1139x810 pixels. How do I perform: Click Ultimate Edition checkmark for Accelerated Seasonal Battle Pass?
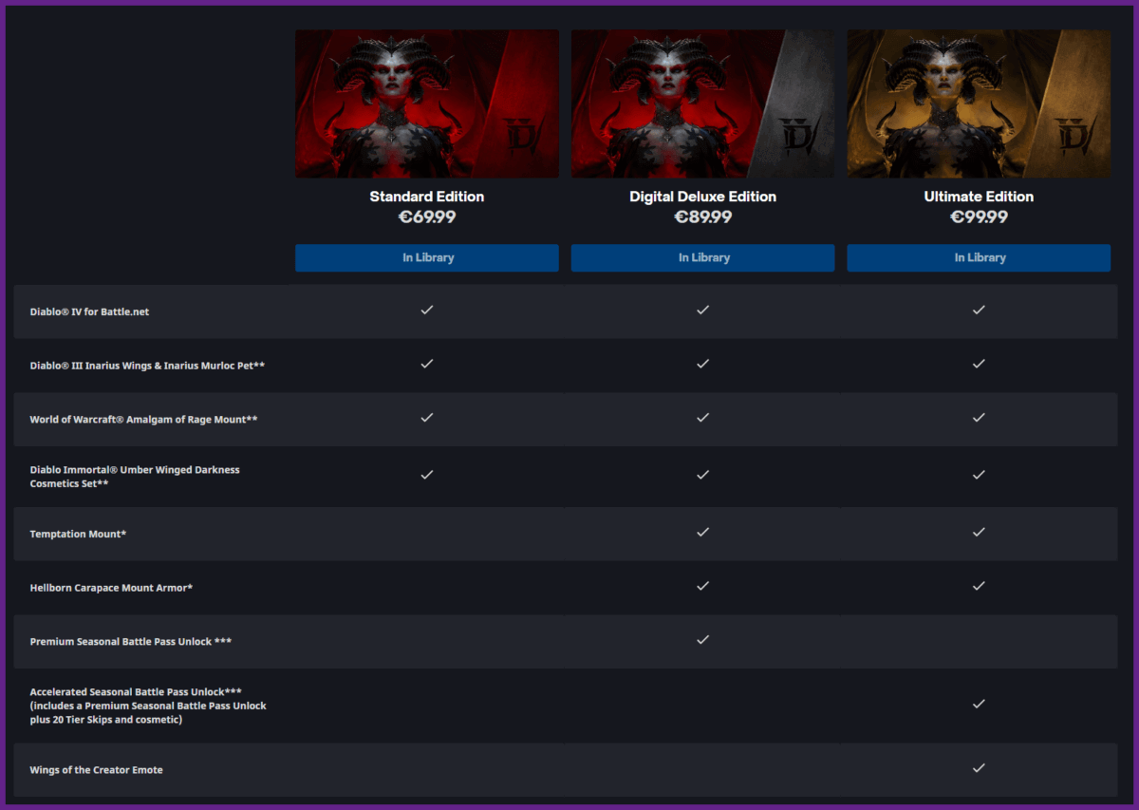coord(979,704)
